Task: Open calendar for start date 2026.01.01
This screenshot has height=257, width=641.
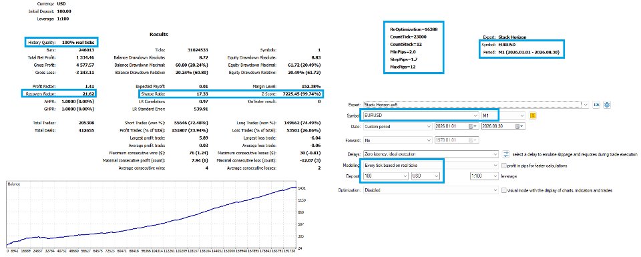Action: 473,127
